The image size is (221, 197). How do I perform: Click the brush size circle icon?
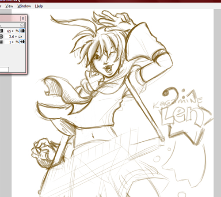coord(1,36)
